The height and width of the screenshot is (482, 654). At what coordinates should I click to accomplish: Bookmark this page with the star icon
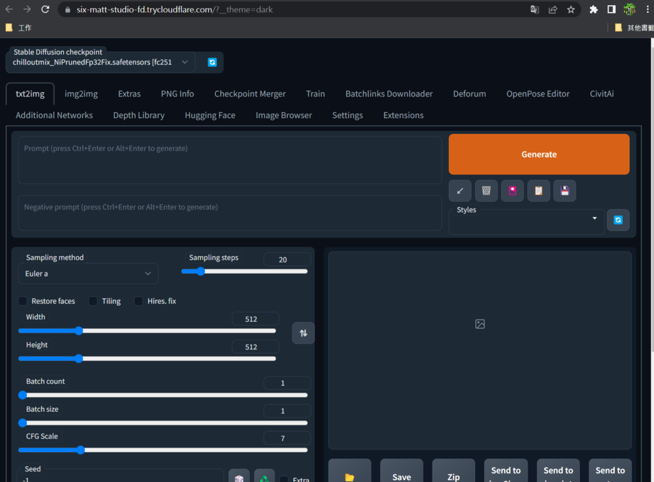tap(571, 10)
